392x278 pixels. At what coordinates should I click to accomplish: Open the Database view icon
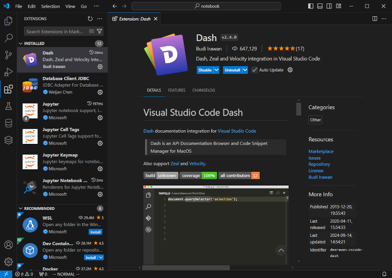click(8, 123)
